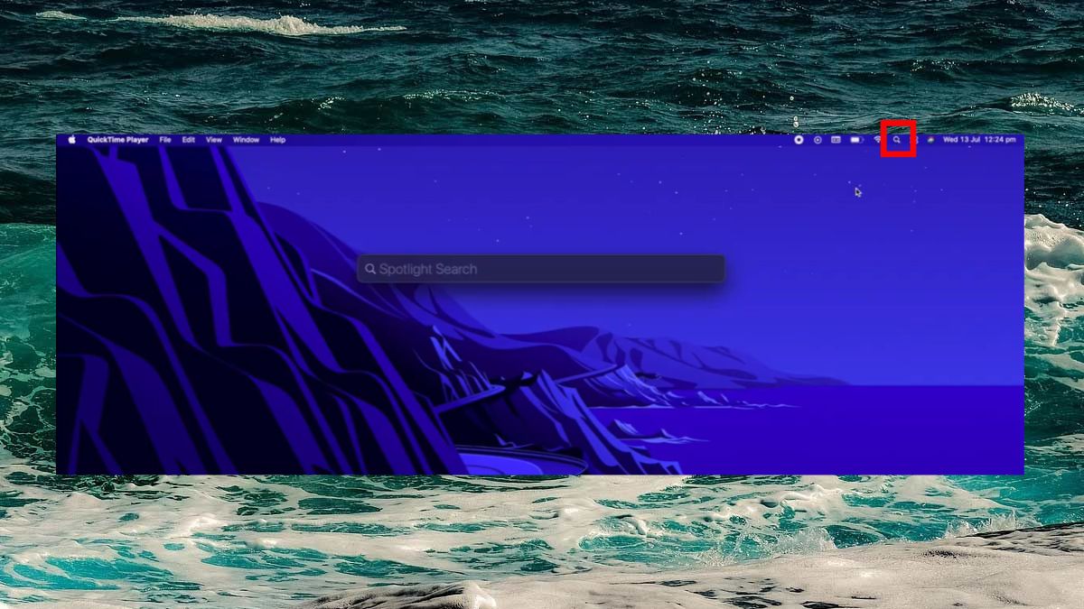
Task: Select the Spotlight Search placeholder text
Action: [430, 269]
